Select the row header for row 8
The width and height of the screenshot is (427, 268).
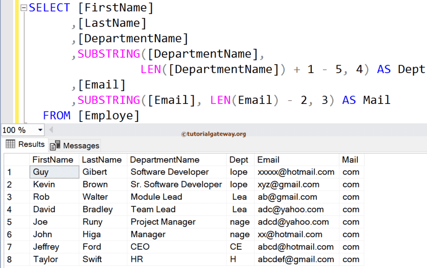pyautogui.click(x=17, y=259)
